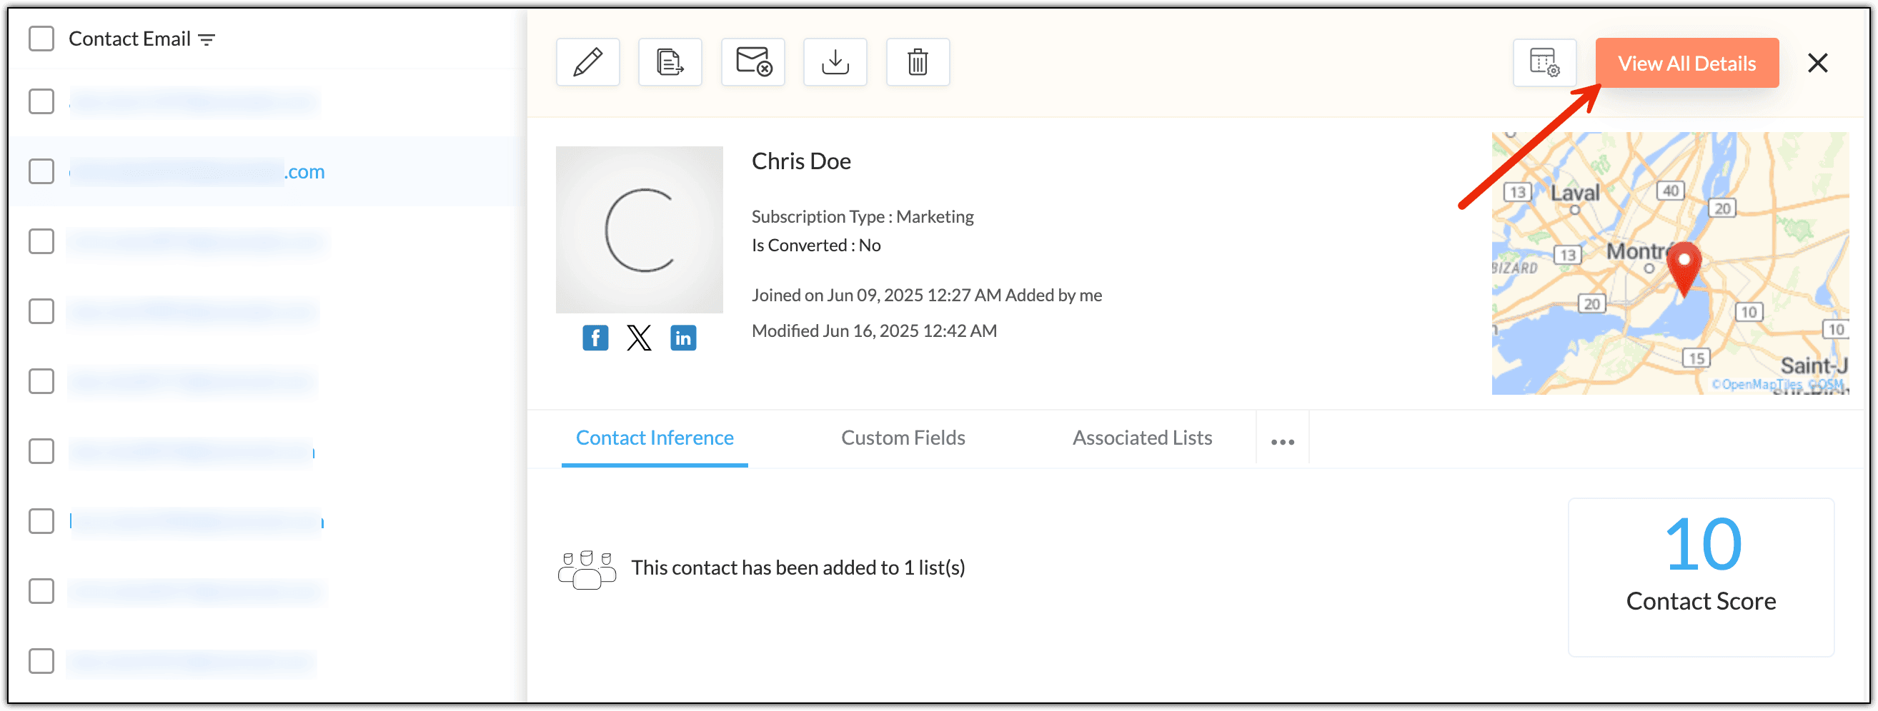Screen dimensions: 1878x711
Task: Tick the first contact row checkbox
Action: tap(41, 102)
